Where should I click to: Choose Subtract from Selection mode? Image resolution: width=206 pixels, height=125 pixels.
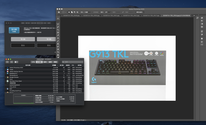click(x=75, y=12)
